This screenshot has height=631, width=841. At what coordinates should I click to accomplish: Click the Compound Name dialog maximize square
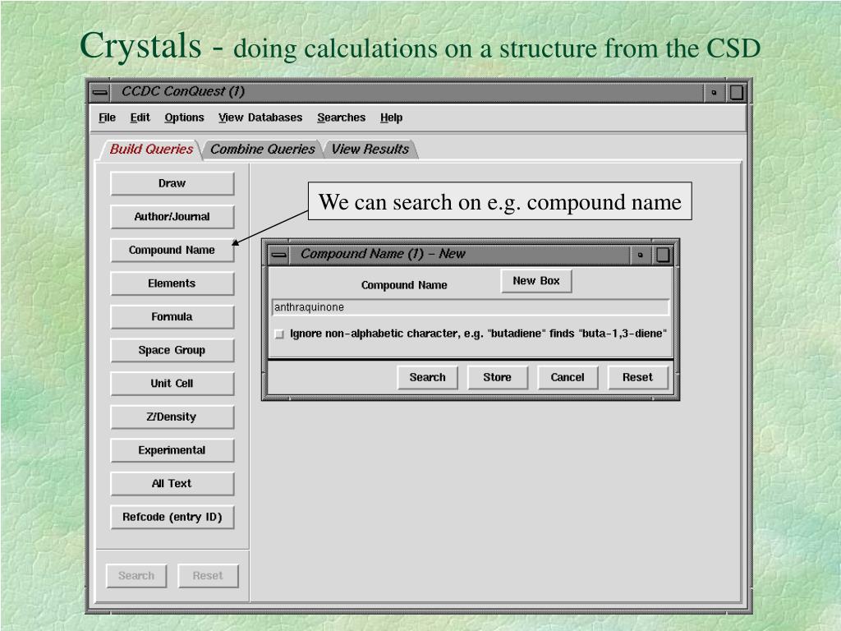[x=663, y=255]
